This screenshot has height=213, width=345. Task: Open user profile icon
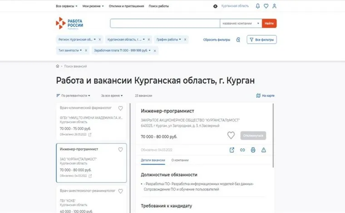[x=274, y=6]
